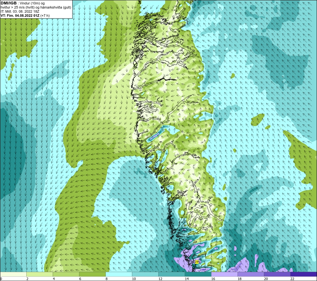Click the scale value 16
Image resolution: width=317 pixels, height=281 pixels.
(x=213, y=279)
